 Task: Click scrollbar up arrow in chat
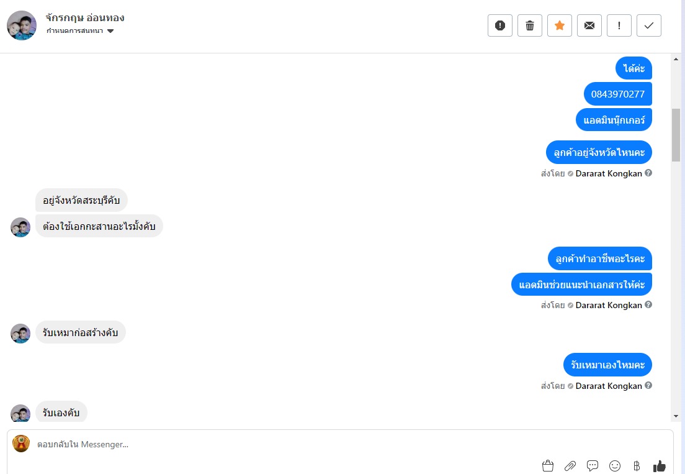pos(676,59)
